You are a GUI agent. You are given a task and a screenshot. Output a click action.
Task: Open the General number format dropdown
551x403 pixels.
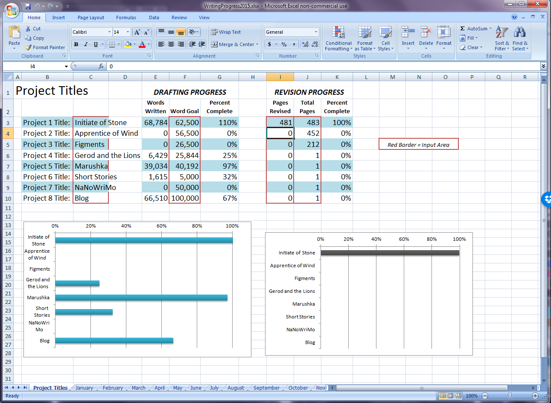[x=316, y=32]
